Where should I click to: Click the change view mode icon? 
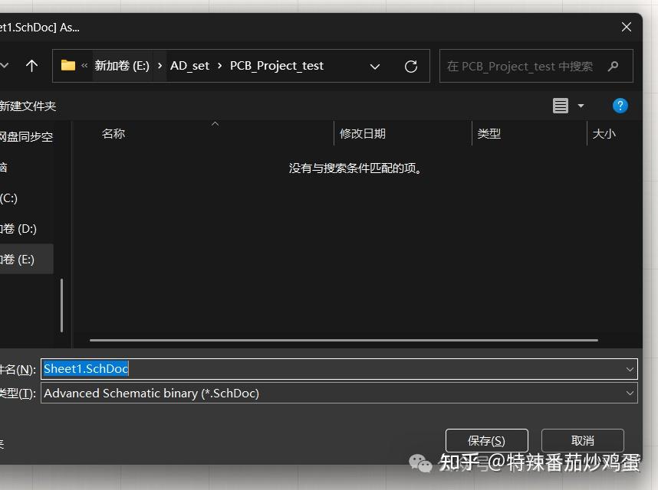pos(561,105)
